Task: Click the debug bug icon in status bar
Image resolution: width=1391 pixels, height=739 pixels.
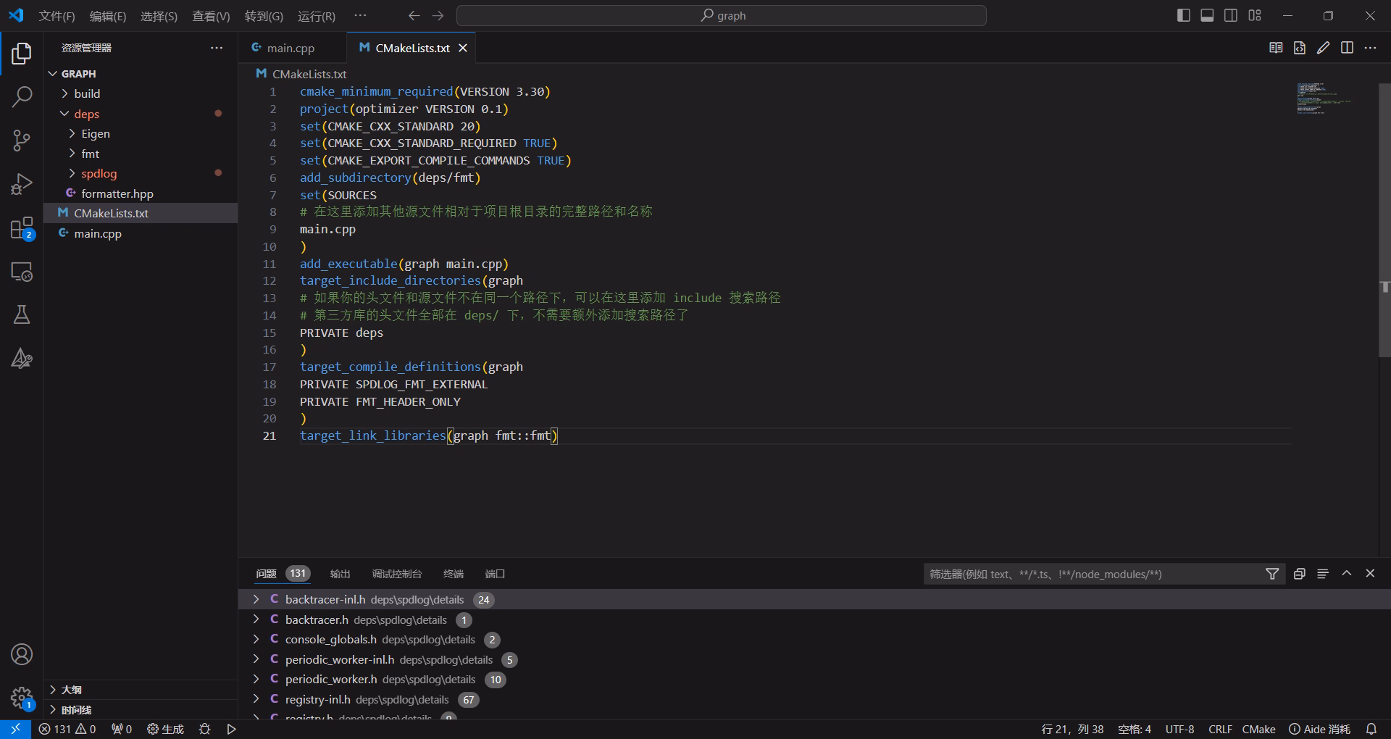Action: (x=205, y=729)
